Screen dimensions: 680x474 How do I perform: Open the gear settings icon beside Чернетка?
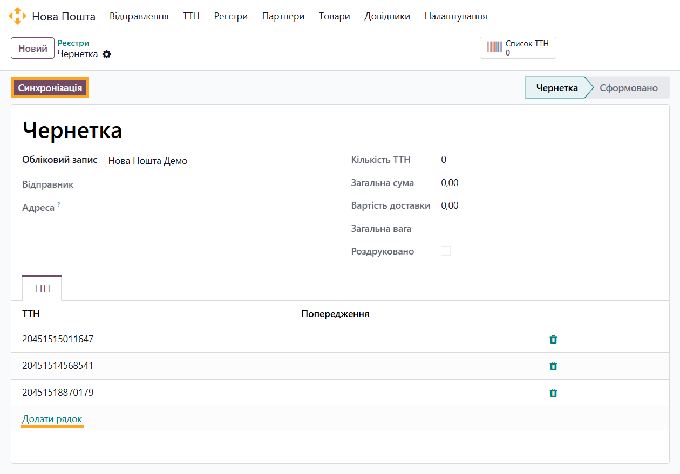click(x=107, y=54)
